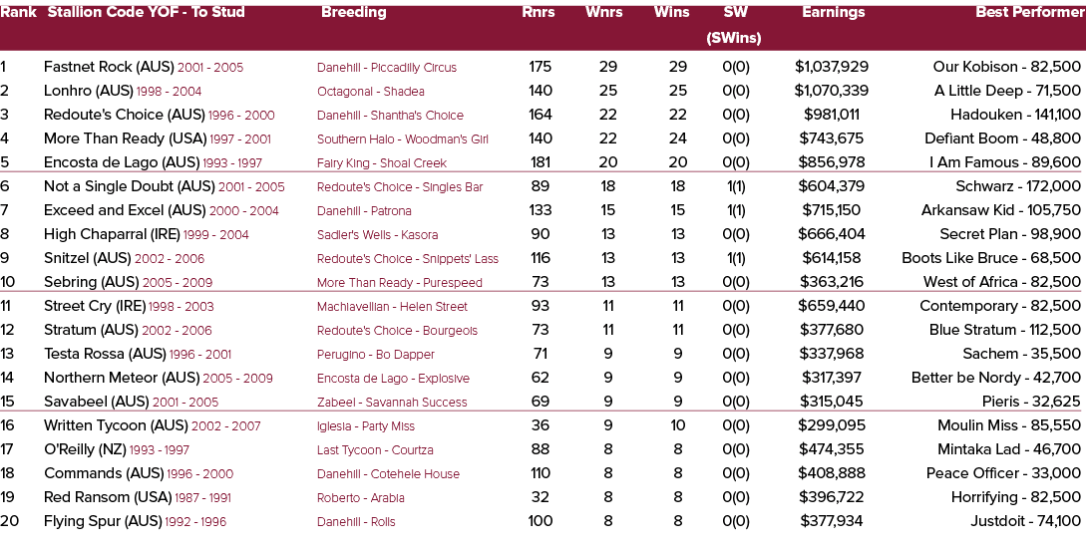Click earnings value $1,037,929
Image resolution: width=1086 pixels, height=550 pixels.
coord(831,67)
